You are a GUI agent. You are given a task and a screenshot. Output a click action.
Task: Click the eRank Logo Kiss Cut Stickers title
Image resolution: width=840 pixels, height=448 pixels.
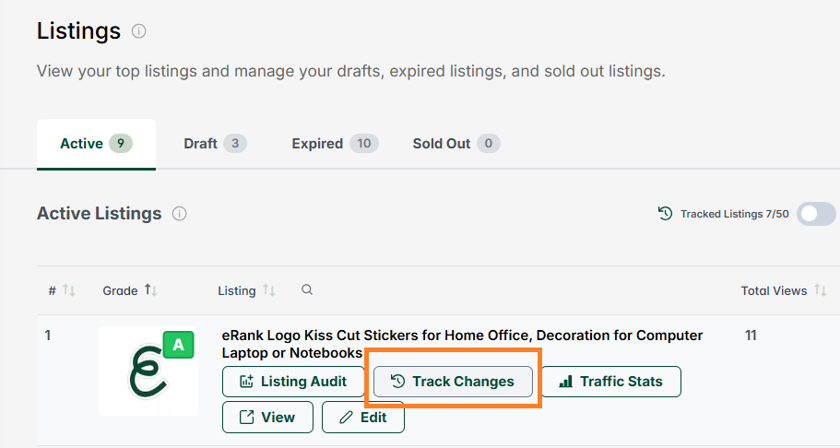(462, 344)
